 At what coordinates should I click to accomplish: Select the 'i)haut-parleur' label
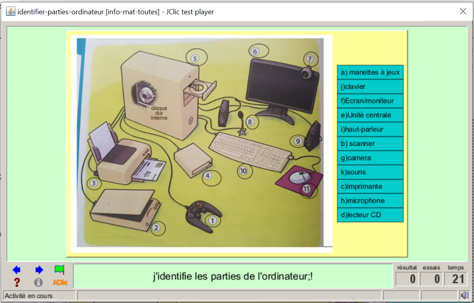point(370,130)
